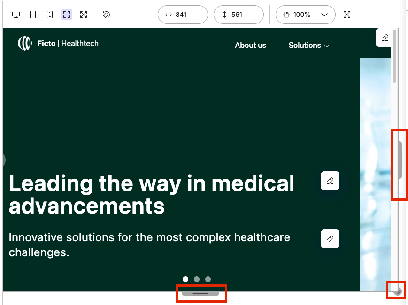Click the edit pencil near the subtitle text
Screen dimensions: 408x305
[x=330, y=239]
